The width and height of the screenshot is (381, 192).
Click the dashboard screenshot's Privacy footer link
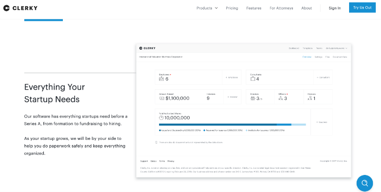click(x=171, y=161)
